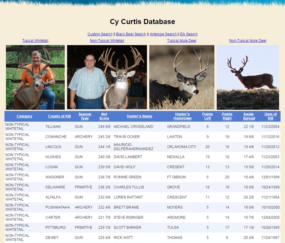
Task: Click net score 239 5/8
Action: click(104, 167)
